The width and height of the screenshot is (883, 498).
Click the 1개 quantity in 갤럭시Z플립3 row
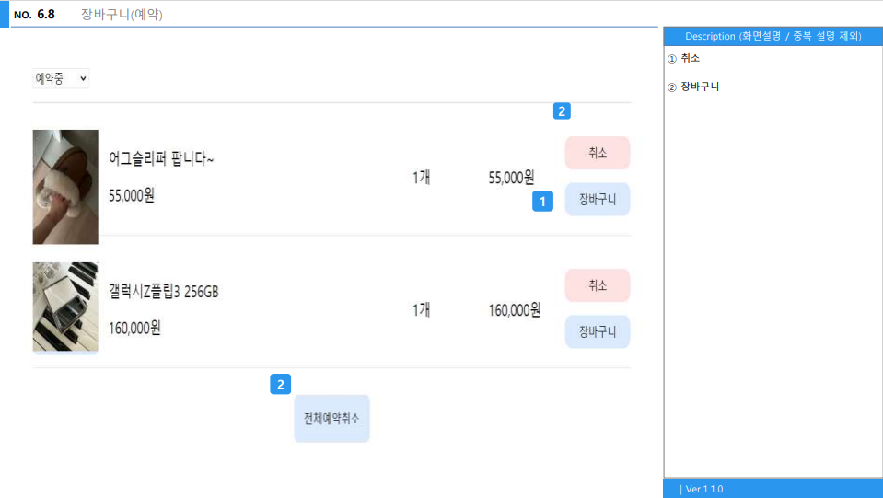coord(421,310)
